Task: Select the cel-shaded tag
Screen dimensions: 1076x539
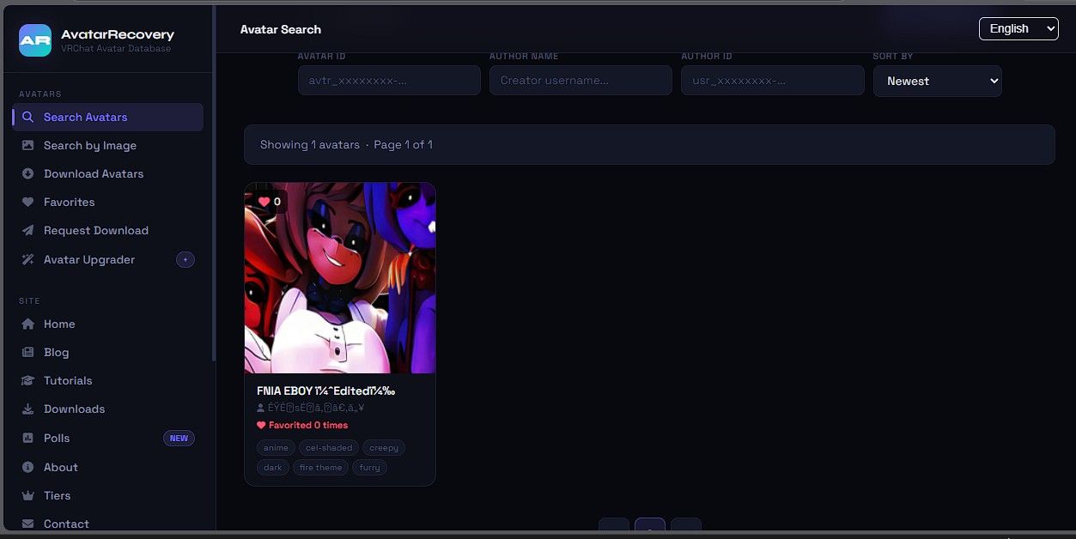Action: tap(329, 447)
